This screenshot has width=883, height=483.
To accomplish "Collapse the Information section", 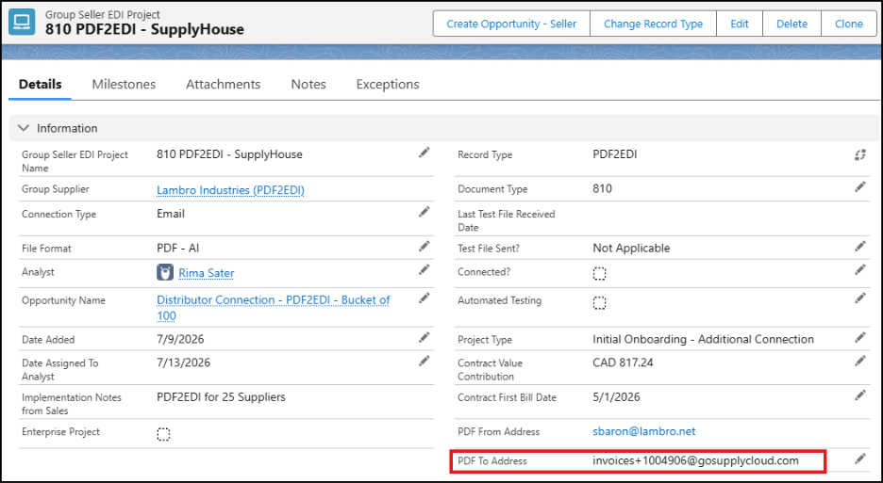I will [x=23, y=128].
